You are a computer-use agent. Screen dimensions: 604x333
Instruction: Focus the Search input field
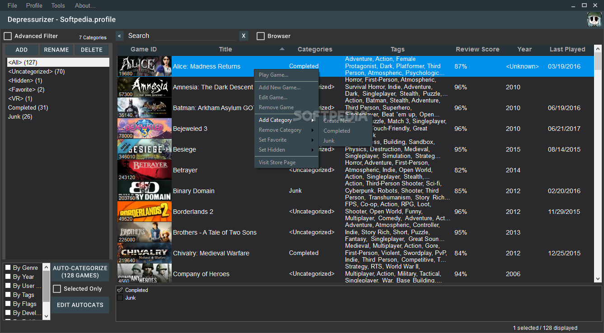coord(195,36)
